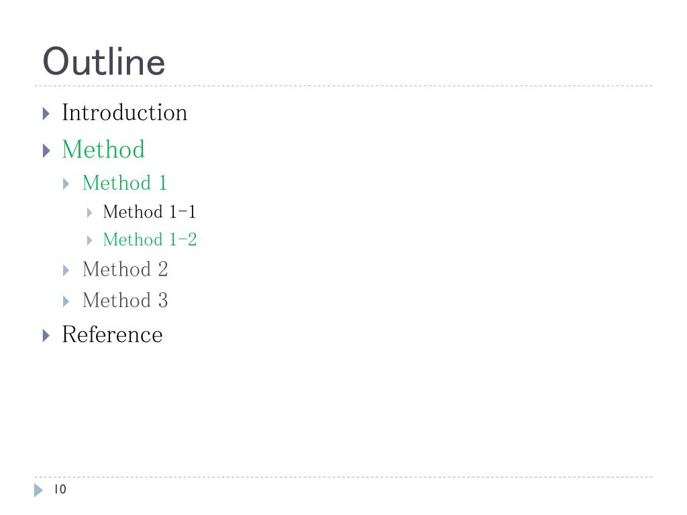Select the Outline slide title

click(x=104, y=61)
